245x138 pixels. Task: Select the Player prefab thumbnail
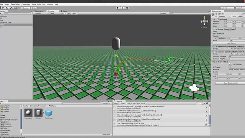38,113
